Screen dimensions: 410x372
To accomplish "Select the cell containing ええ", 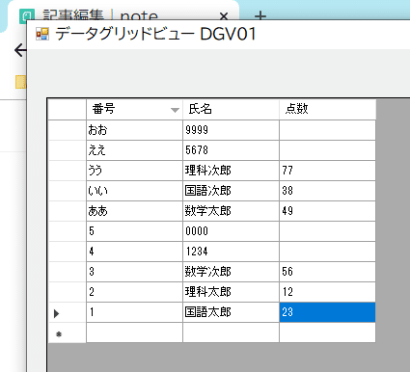I will pyautogui.click(x=134, y=150).
